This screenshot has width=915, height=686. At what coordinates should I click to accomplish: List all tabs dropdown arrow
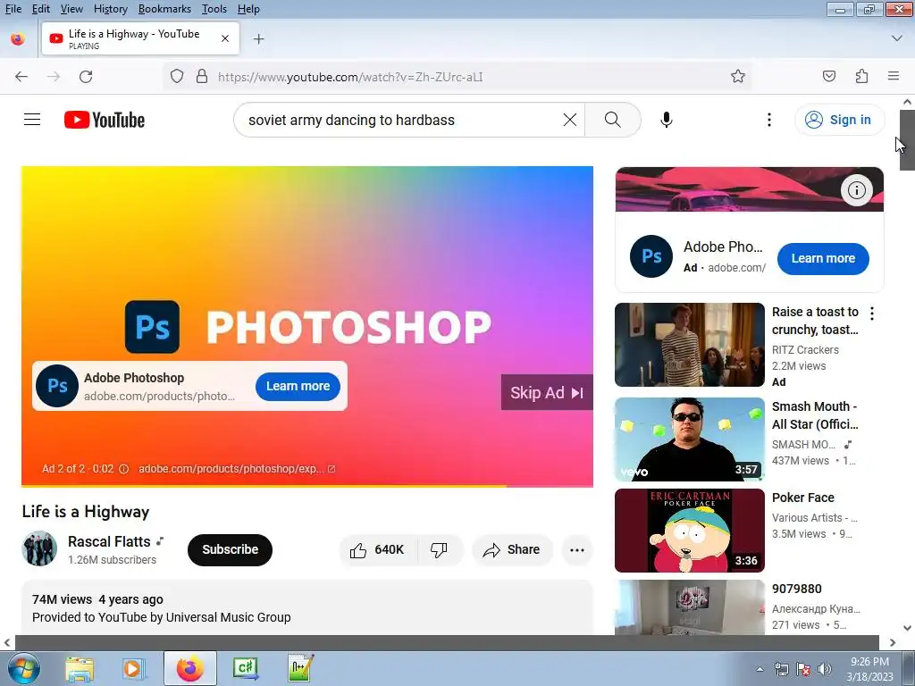pyautogui.click(x=897, y=38)
